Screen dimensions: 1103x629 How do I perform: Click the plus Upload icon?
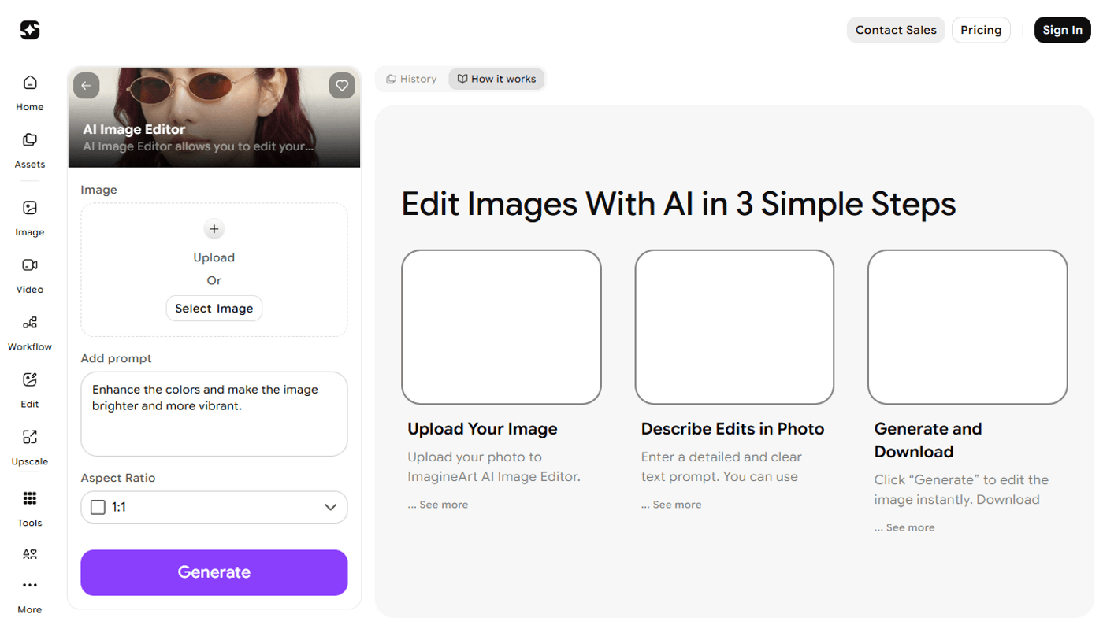(214, 229)
